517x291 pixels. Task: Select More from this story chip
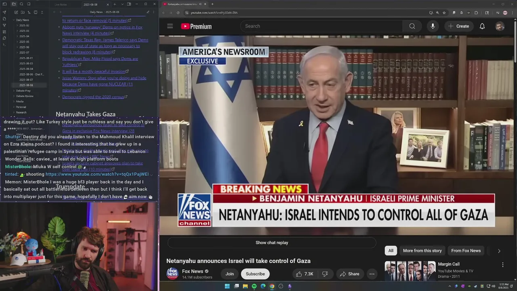click(422, 251)
